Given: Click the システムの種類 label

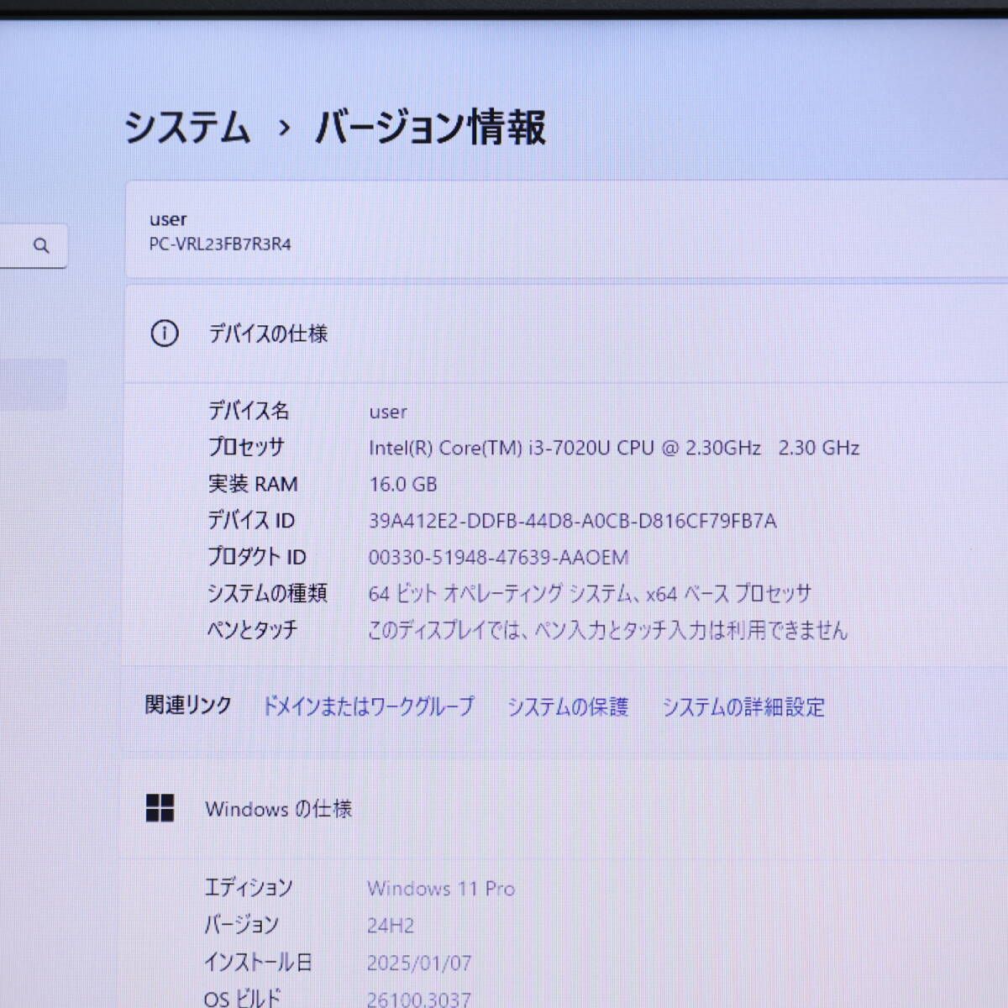Looking at the screenshot, I should [267, 593].
